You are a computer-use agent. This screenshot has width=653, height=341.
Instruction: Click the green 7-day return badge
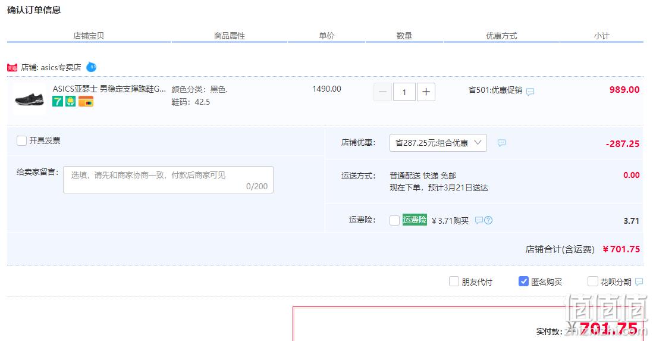coord(58,101)
